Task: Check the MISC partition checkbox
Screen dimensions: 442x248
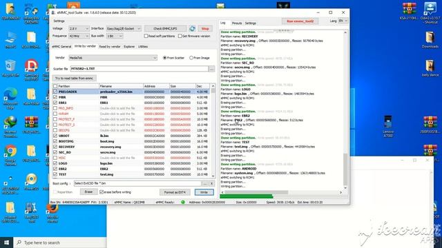Action: pos(55,158)
